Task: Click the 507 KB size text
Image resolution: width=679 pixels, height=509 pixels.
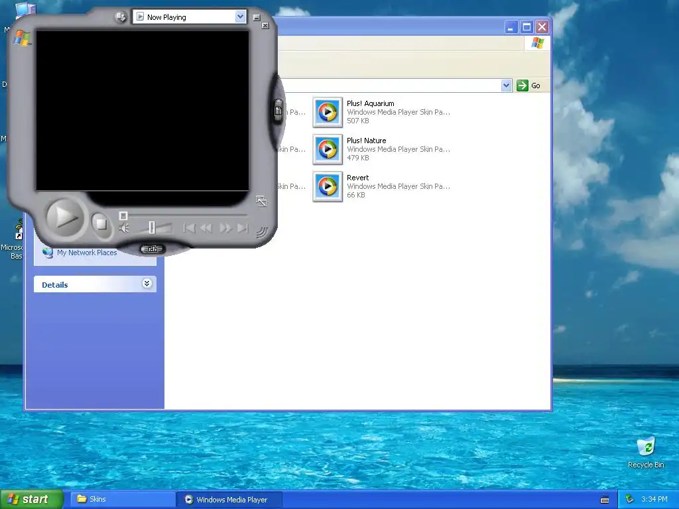Action: (x=357, y=121)
